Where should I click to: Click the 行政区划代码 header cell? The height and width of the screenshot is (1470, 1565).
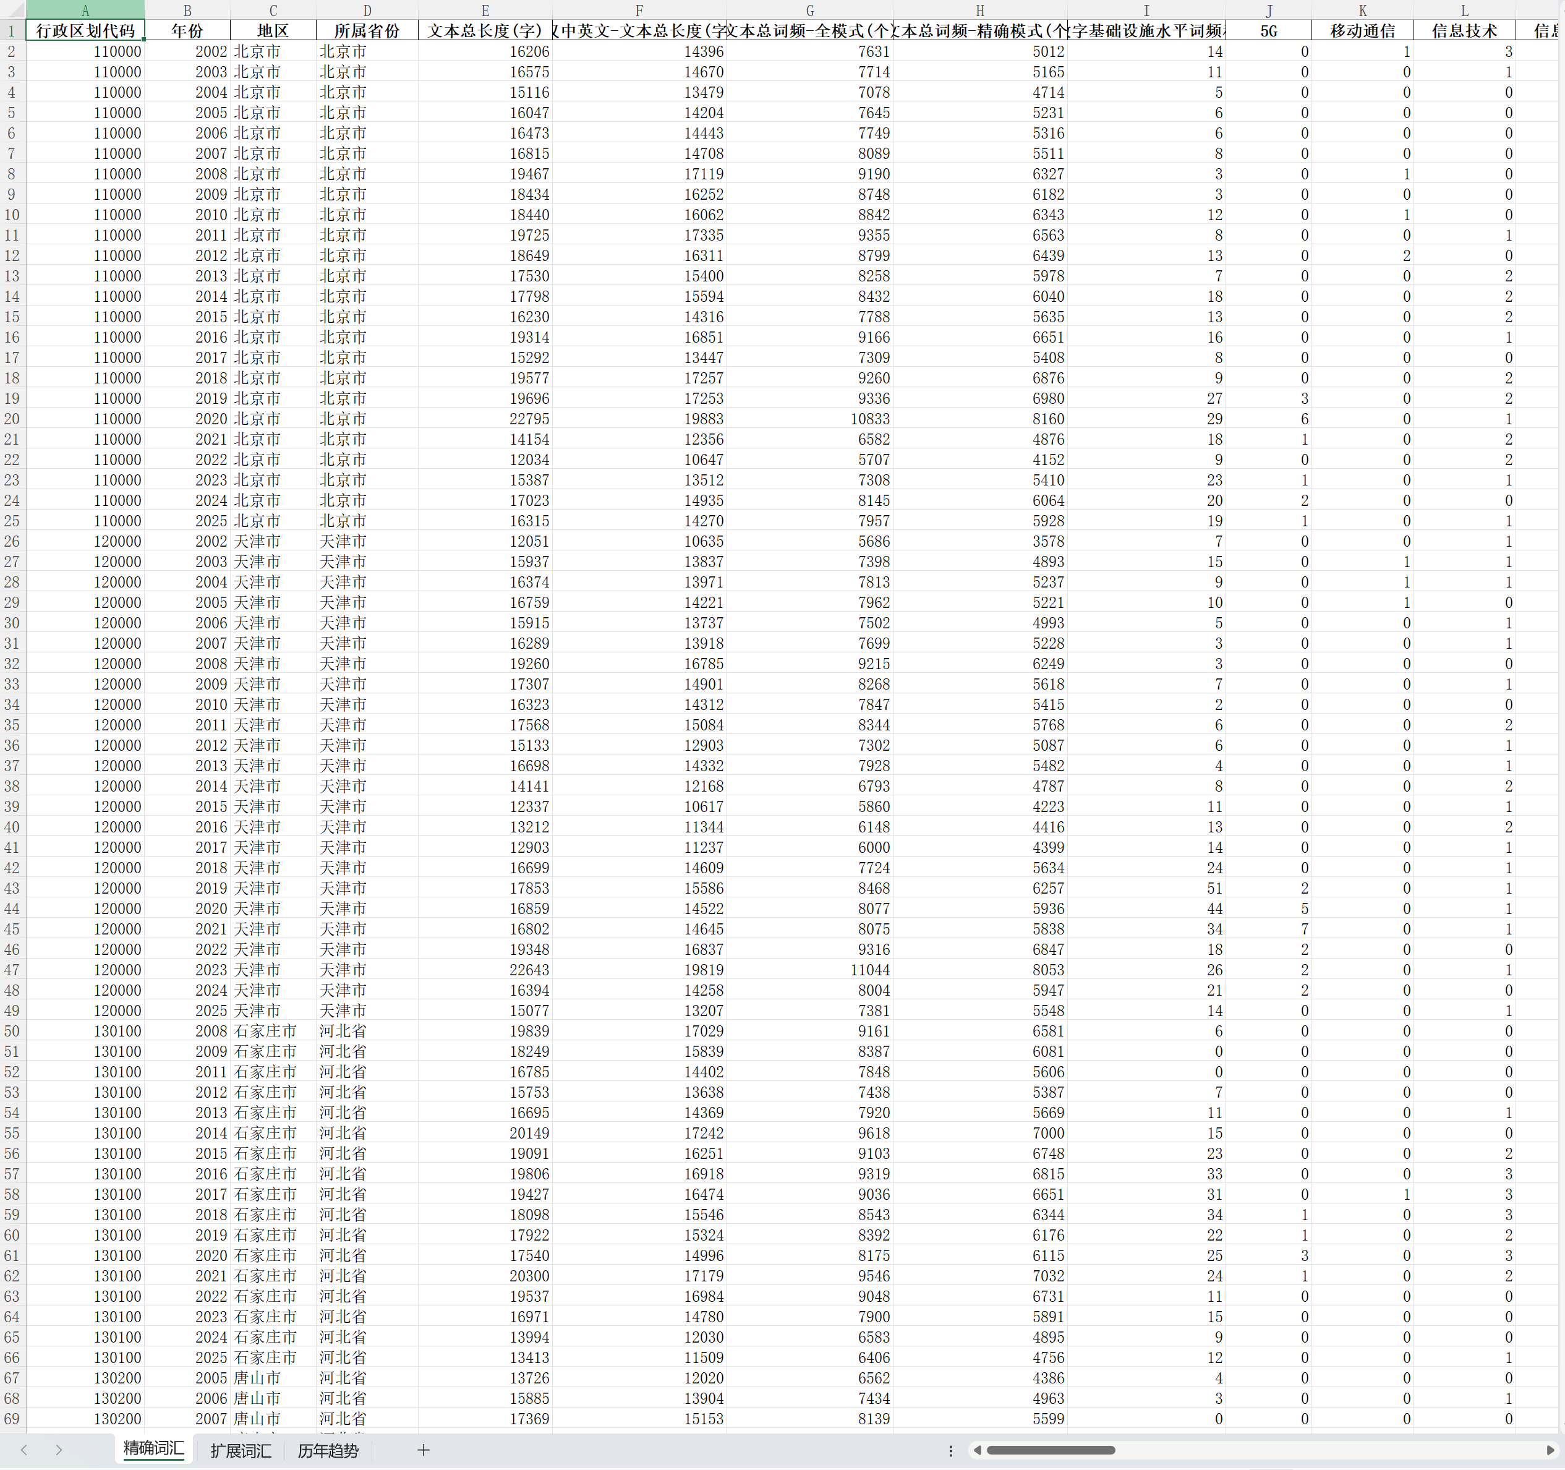tap(85, 31)
